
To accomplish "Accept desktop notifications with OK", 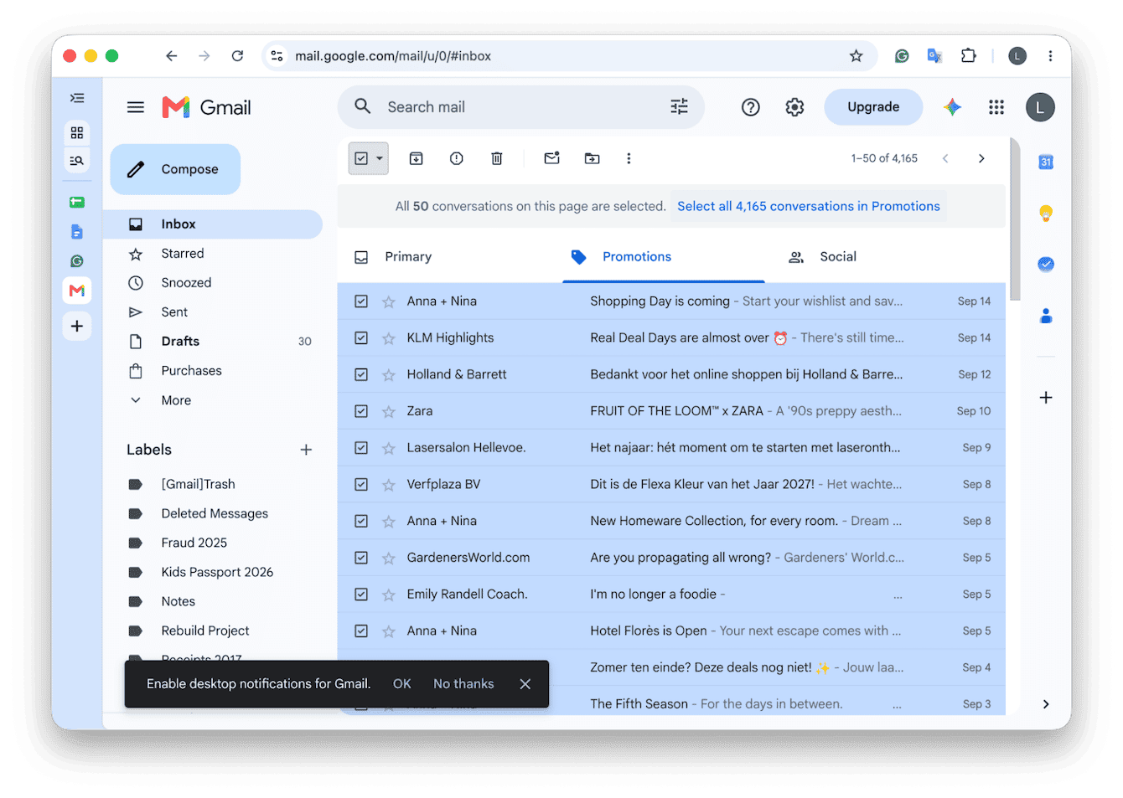I will click(x=402, y=684).
